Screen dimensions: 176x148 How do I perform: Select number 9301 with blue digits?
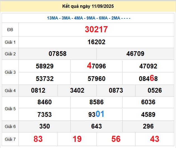(x=96, y=114)
